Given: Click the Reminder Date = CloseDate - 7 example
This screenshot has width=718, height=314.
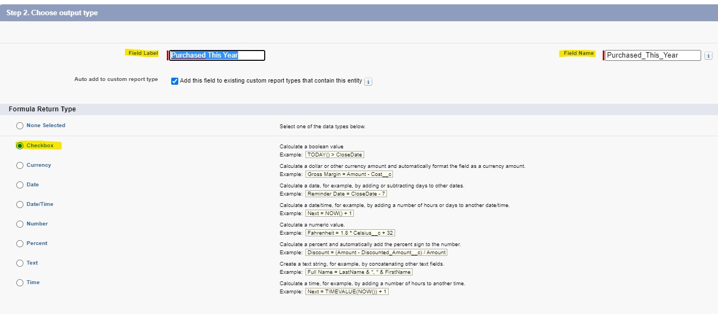Looking at the screenshot, I should [346, 194].
